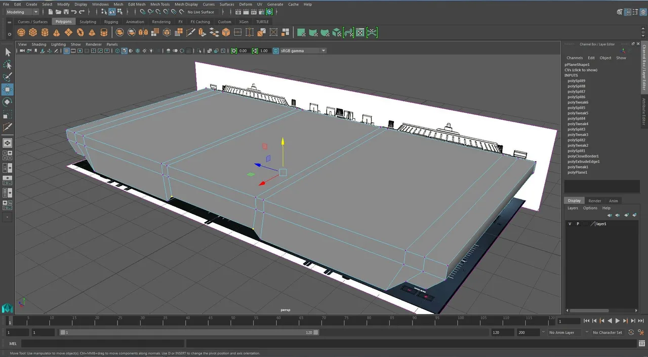Image resolution: width=648 pixels, height=357 pixels.
Task: Select the polyCloseBorder1 input node
Action: click(x=583, y=156)
